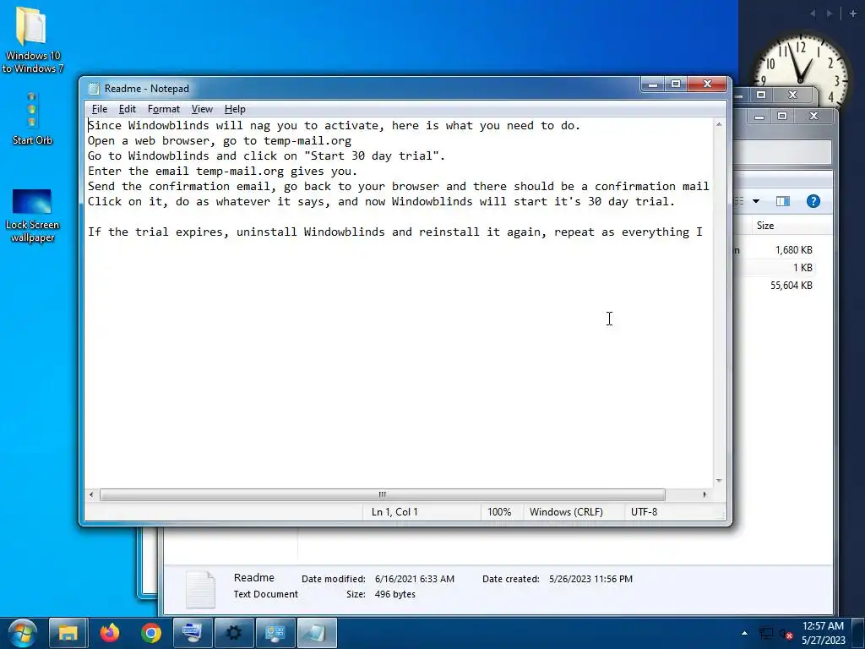Click the gadget sidebar next arrow

coord(830,14)
